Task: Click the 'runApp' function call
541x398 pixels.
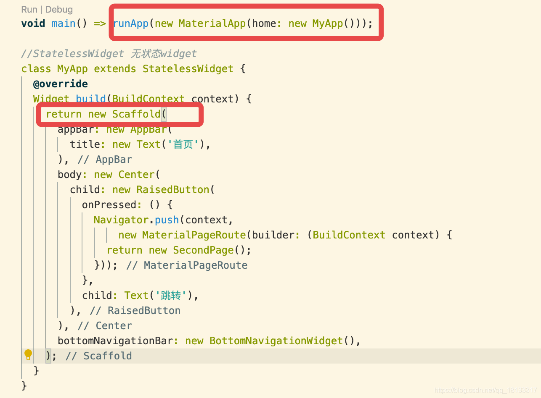Action: click(131, 23)
